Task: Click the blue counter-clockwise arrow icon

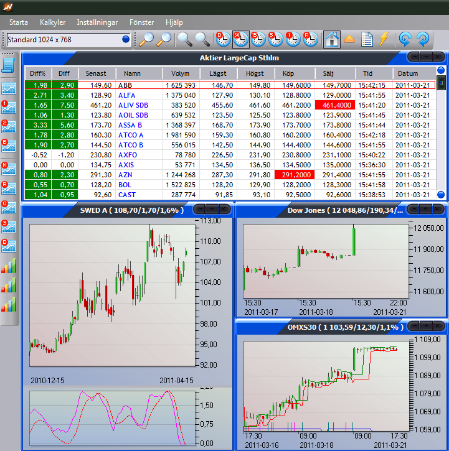Action: click(x=405, y=39)
